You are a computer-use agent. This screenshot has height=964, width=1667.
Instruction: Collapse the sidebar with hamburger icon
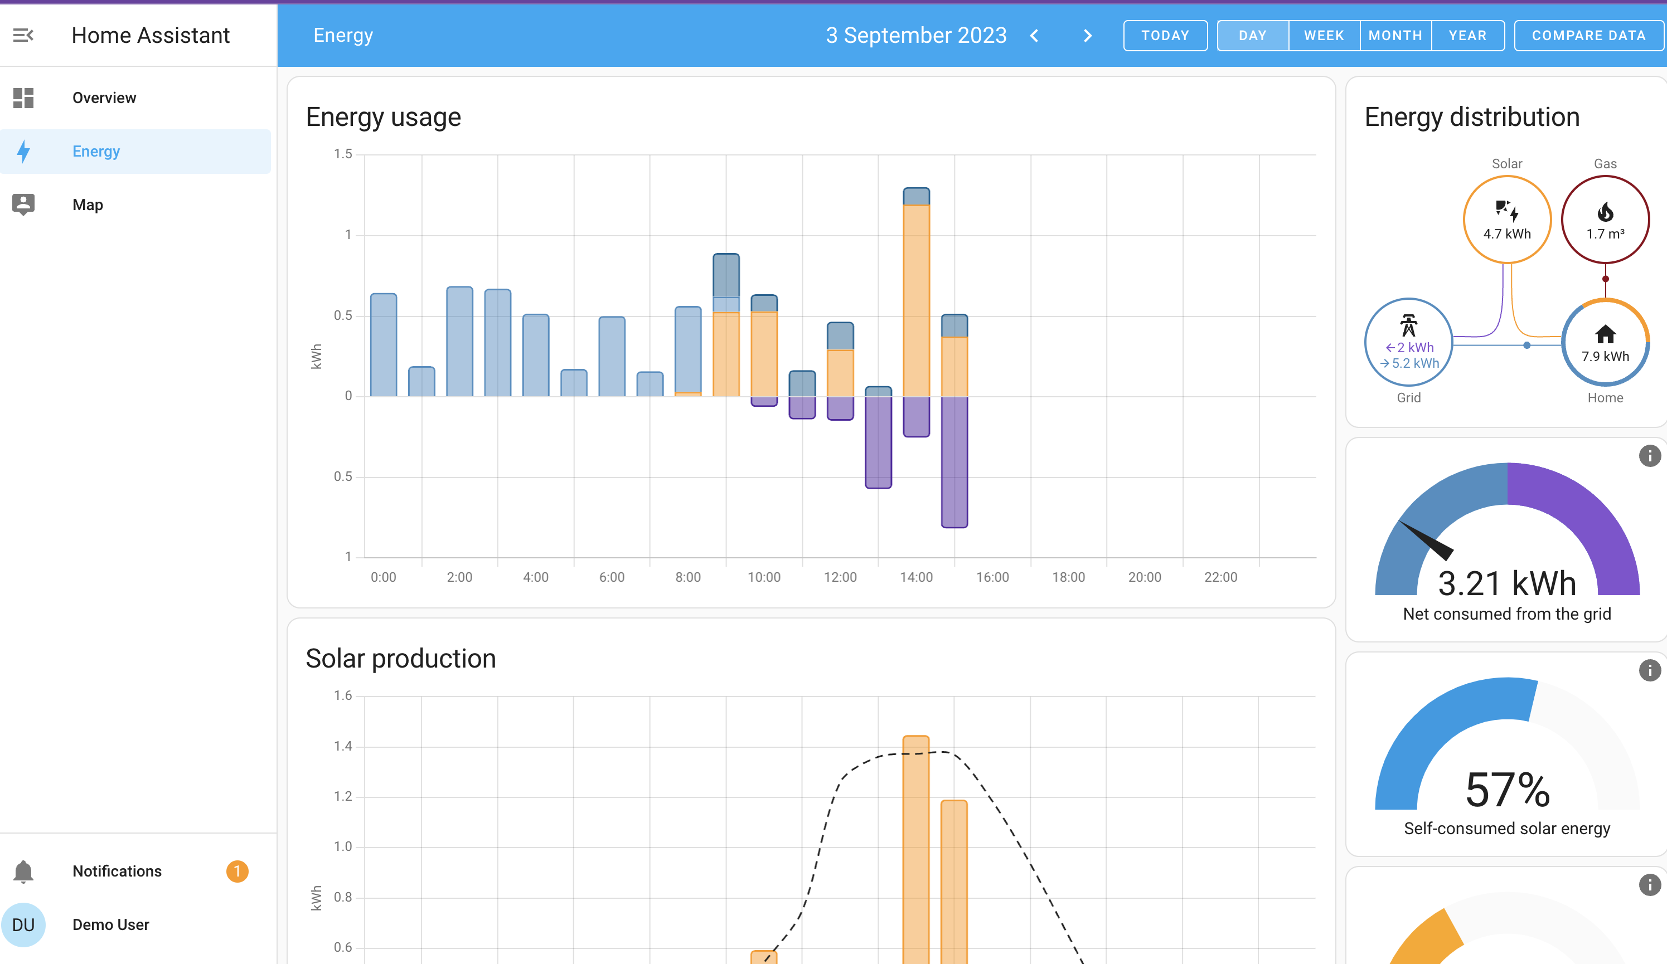pos(23,35)
